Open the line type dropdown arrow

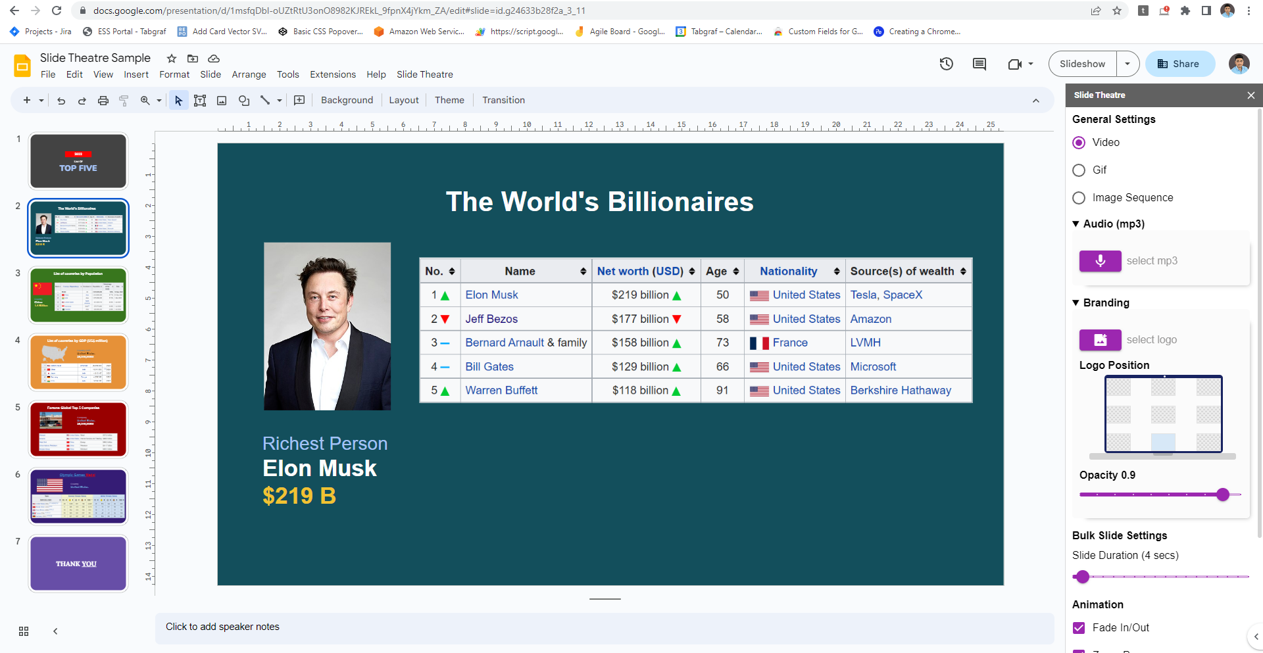pos(280,101)
